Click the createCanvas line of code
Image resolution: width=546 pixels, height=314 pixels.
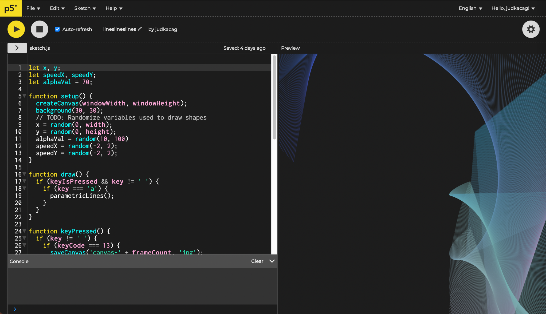(111, 103)
